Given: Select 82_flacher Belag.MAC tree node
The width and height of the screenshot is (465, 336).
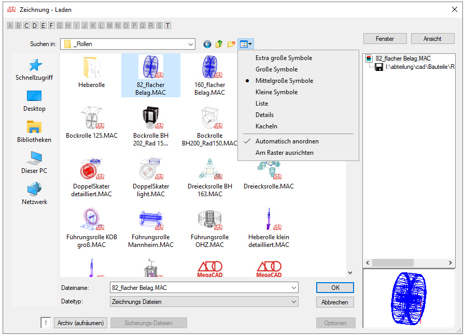Looking at the screenshot, I should tap(403, 59).
